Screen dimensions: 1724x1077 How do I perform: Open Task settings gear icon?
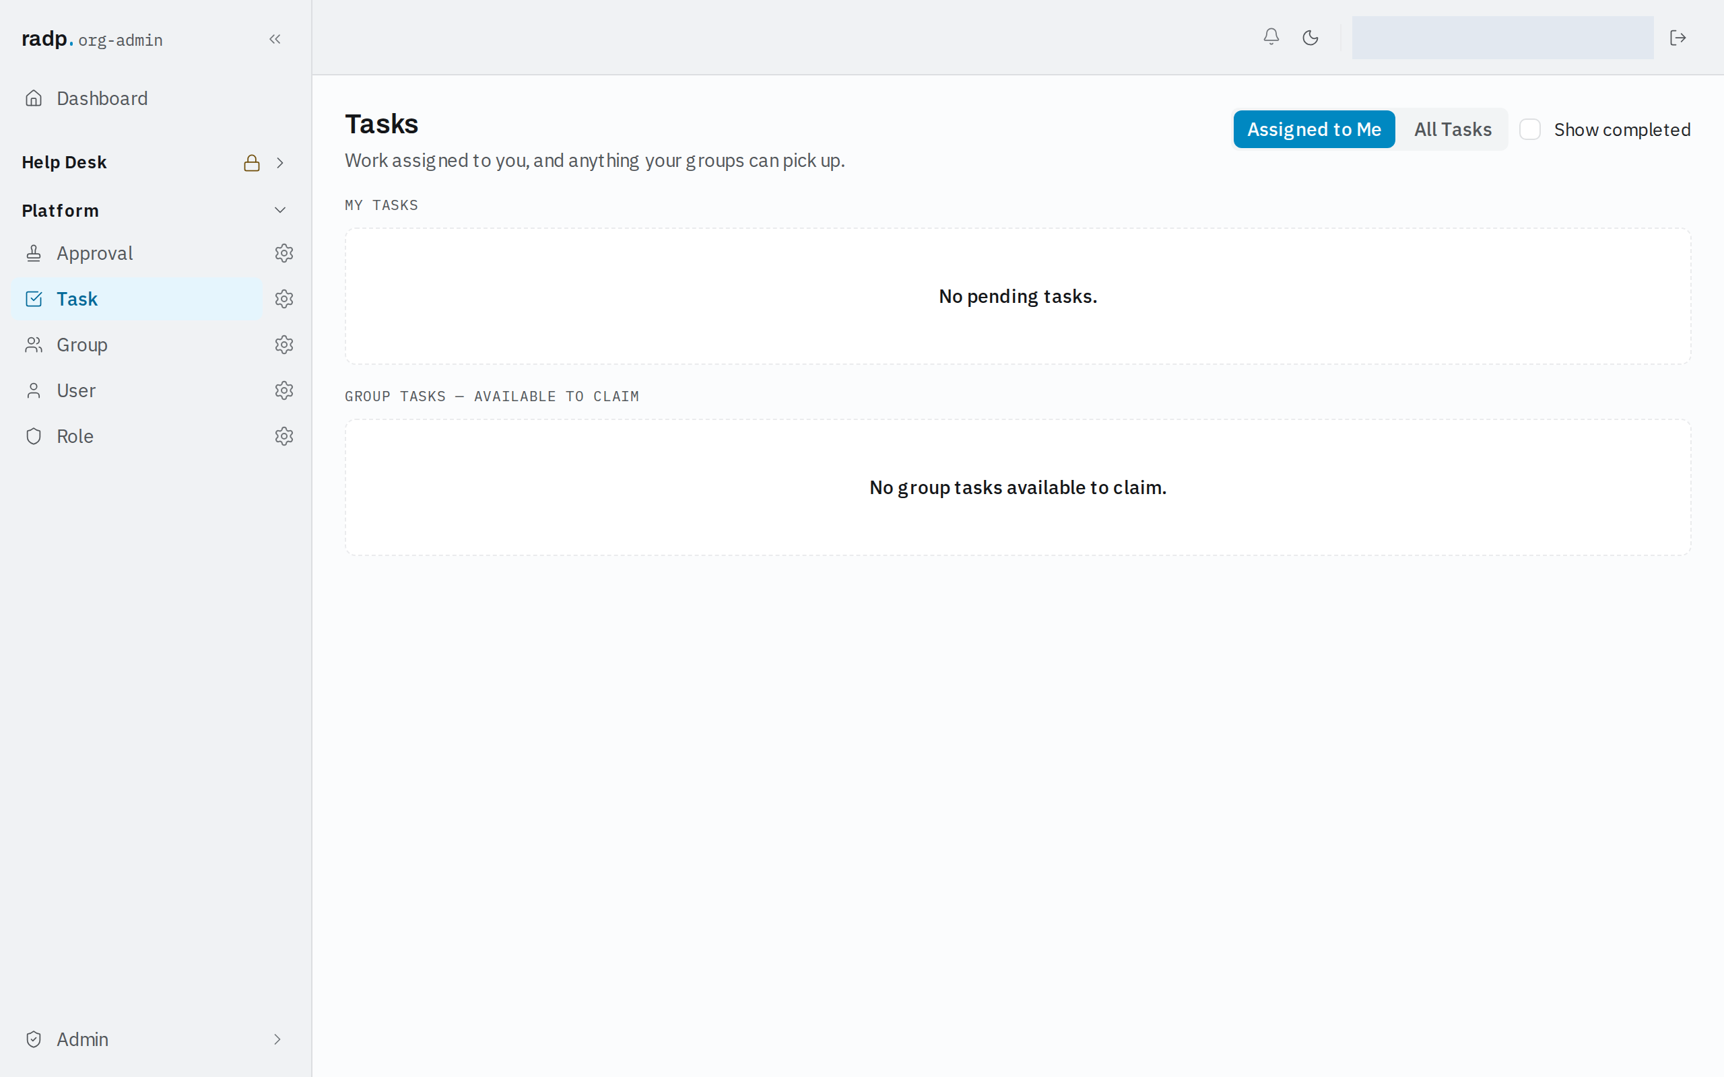pos(284,299)
